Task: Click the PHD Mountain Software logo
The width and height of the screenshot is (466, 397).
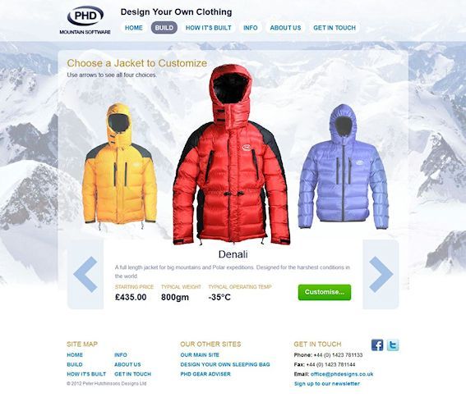Action: pos(85,21)
